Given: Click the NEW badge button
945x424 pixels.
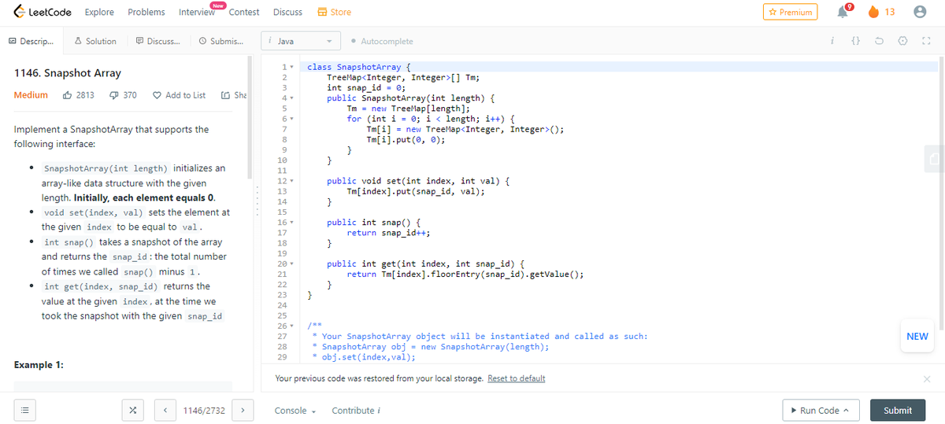Looking at the screenshot, I should [x=917, y=337].
